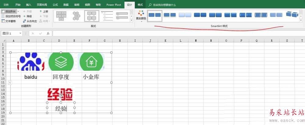The image size is (305, 125).
Task: Select the green house yen icon picture
Action: (x=91, y=61)
